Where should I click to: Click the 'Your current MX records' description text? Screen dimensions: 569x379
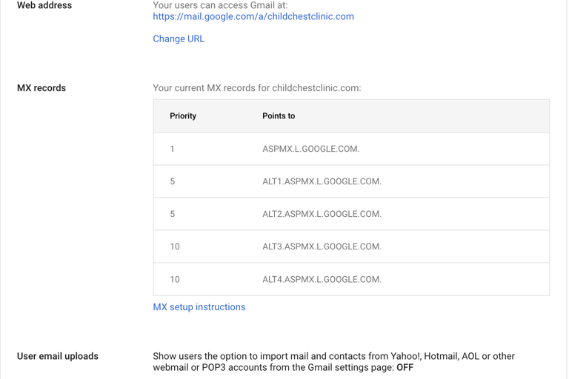point(257,88)
